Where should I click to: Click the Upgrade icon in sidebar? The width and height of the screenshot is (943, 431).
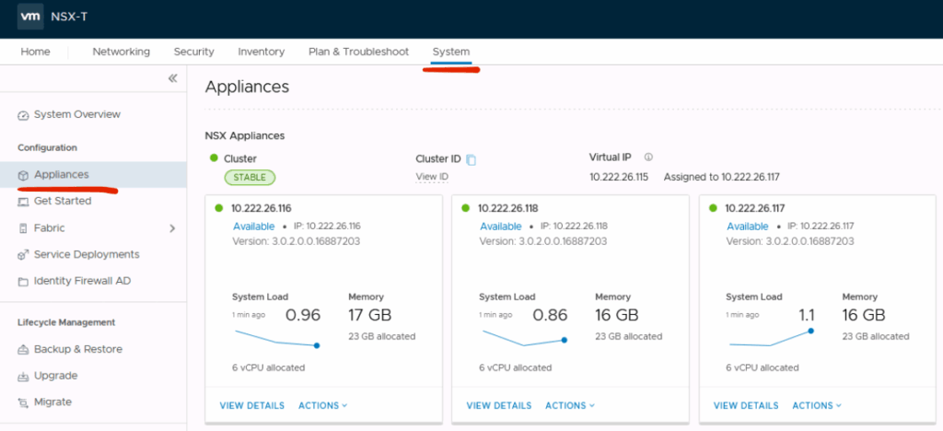(23, 377)
